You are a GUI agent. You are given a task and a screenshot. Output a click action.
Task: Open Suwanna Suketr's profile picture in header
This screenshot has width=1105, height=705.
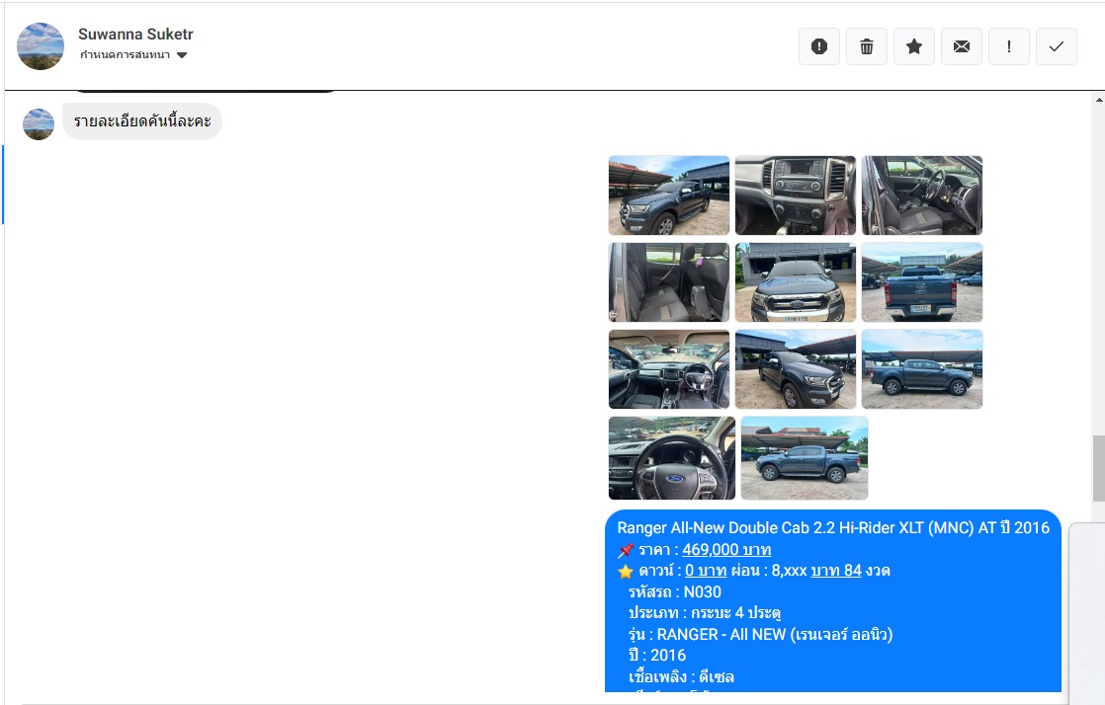point(41,46)
